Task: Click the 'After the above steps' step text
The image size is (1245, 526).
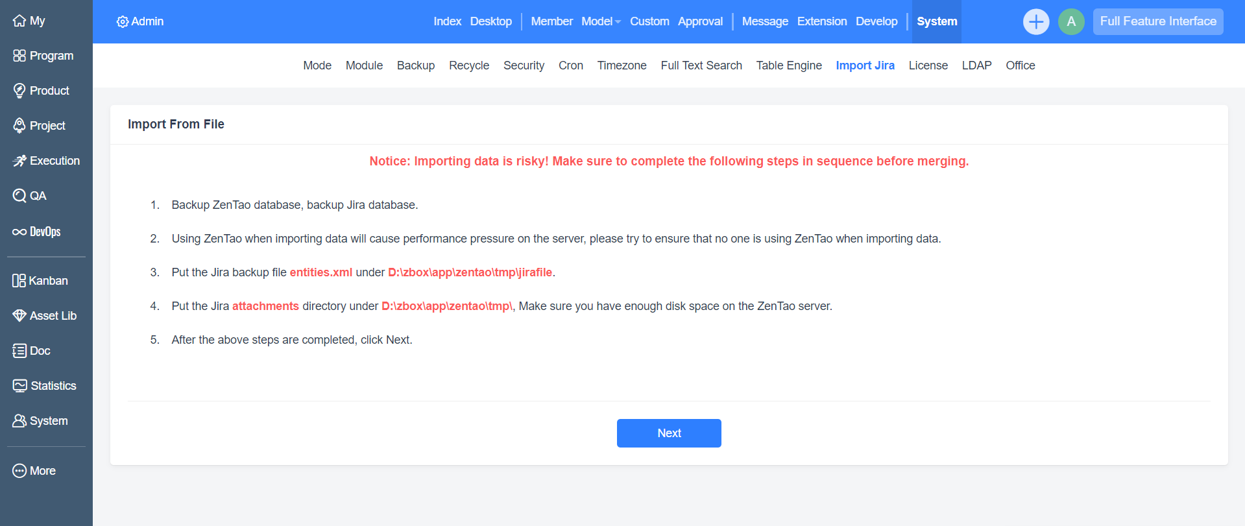Action: coord(292,340)
